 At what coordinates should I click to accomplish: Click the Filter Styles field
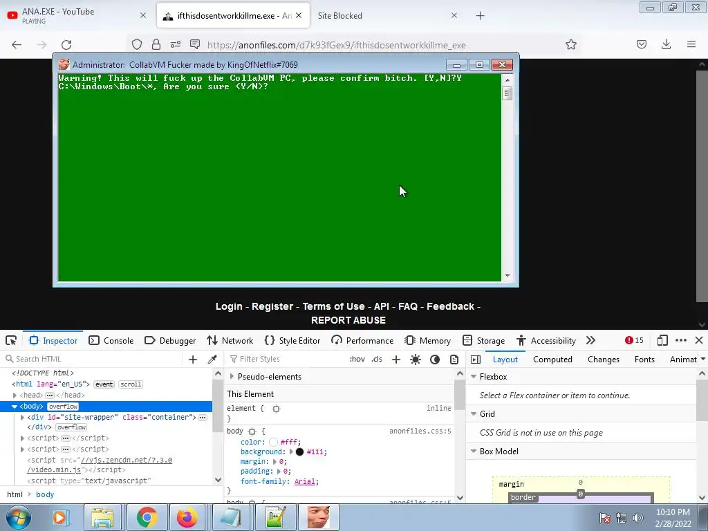click(x=286, y=359)
